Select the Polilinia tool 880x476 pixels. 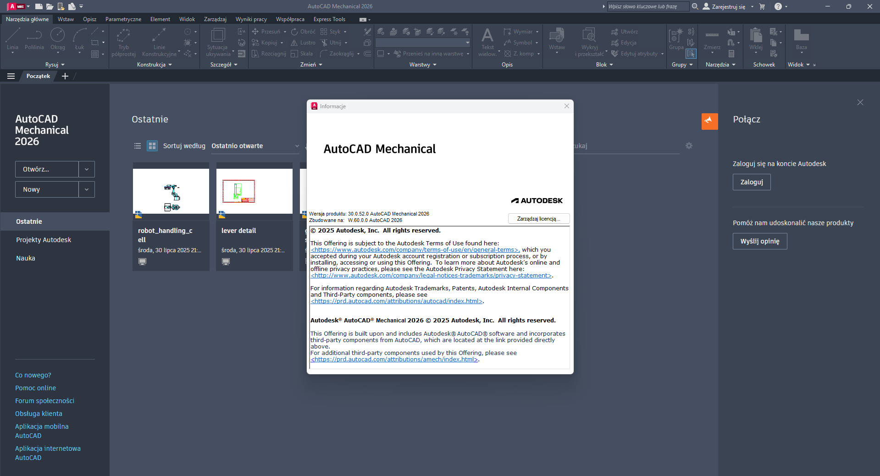click(34, 39)
